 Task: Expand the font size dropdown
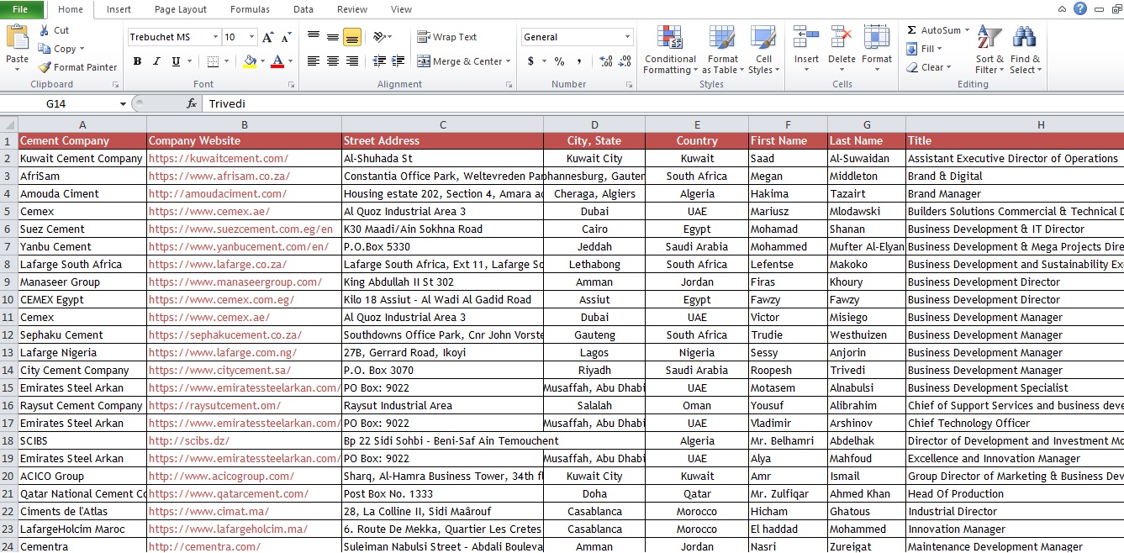[x=251, y=37]
